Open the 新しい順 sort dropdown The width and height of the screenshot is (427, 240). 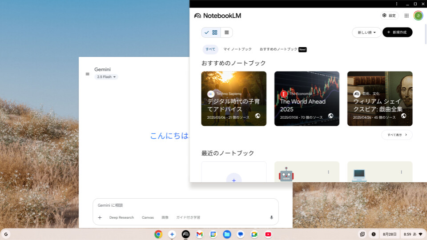click(367, 32)
